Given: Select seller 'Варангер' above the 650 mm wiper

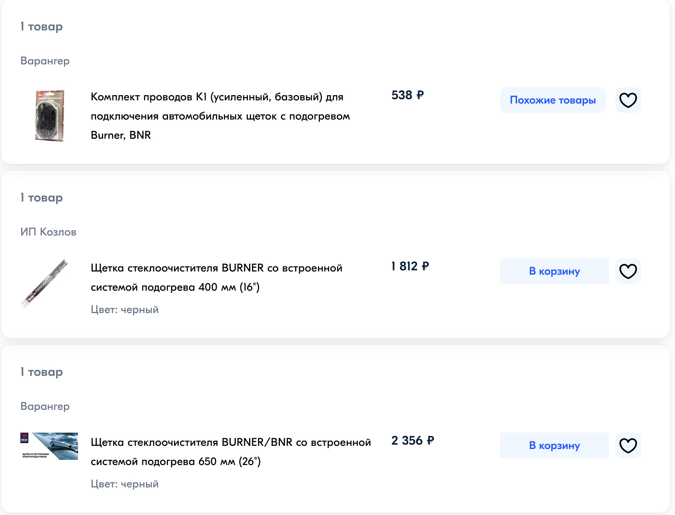Looking at the screenshot, I should point(45,406).
